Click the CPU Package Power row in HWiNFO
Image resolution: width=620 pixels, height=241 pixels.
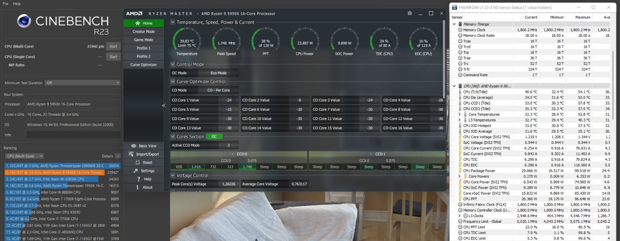[x=531, y=171]
